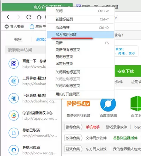Open the 文件同步软件 link
The image size is (141, 156).
point(96,138)
